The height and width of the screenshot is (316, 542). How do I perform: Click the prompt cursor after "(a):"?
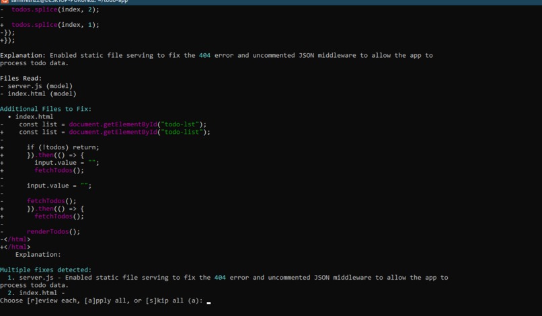[x=208, y=302]
